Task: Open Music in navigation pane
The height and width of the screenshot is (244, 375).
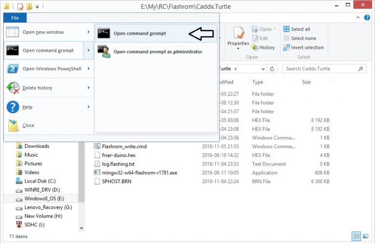Action: (31, 155)
